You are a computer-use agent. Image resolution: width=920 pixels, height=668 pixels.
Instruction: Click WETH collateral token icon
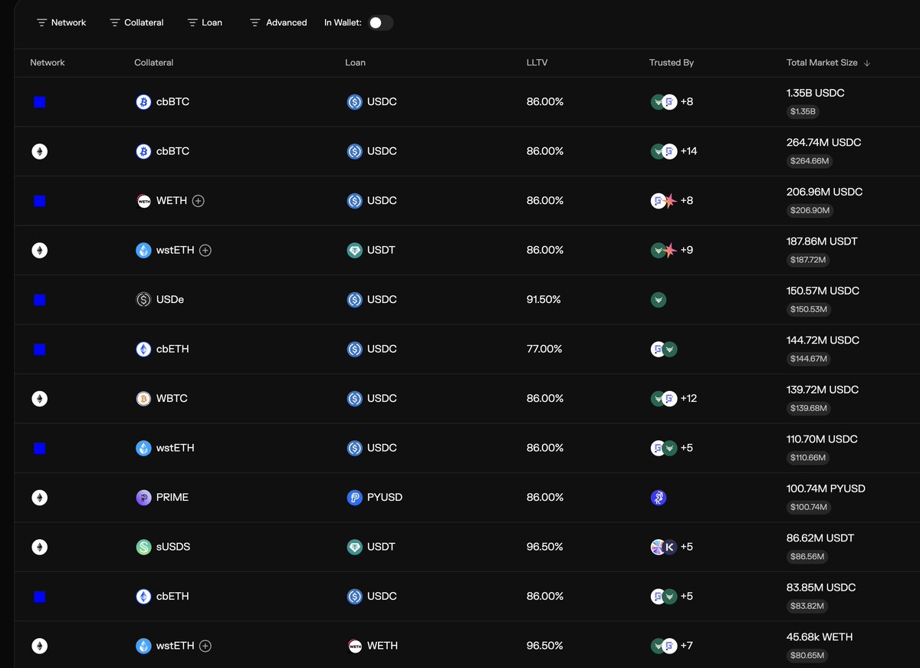point(143,201)
